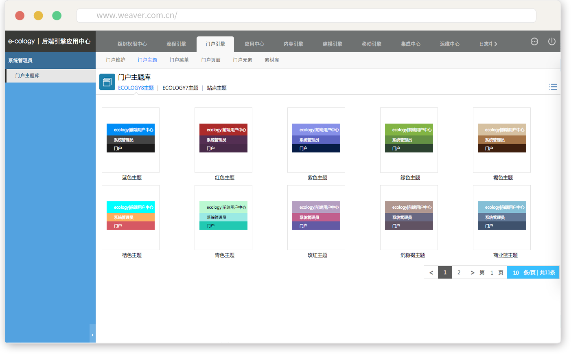Select 门户主题库 in the sidebar
This screenshot has height=356, width=580.
[x=27, y=76]
